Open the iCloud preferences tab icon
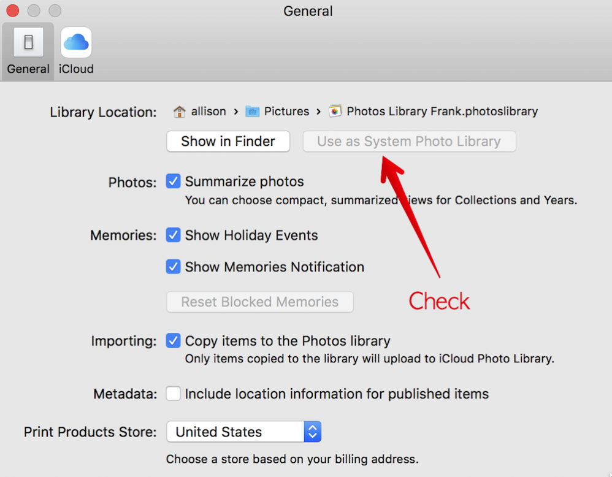 pyautogui.click(x=76, y=42)
